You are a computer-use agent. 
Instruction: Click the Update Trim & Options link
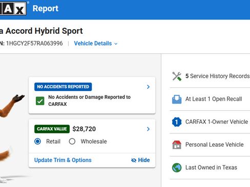[x=63, y=160]
